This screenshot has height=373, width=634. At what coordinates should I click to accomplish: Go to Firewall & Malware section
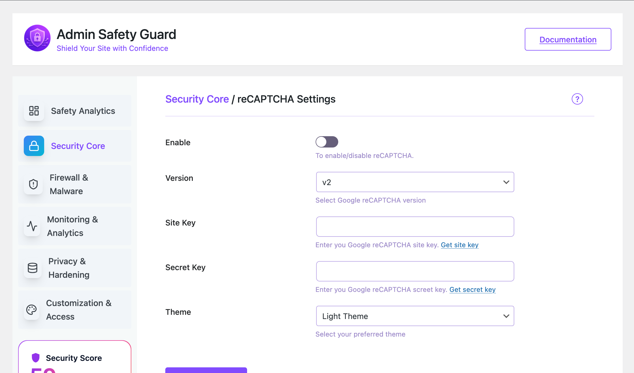pyautogui.click(x=69, y=184)
